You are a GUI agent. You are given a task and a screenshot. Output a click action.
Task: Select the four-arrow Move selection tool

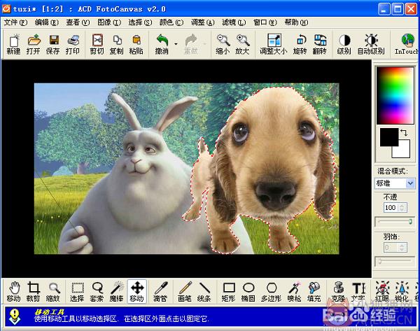pyautogui.click(x=137, y=292)
